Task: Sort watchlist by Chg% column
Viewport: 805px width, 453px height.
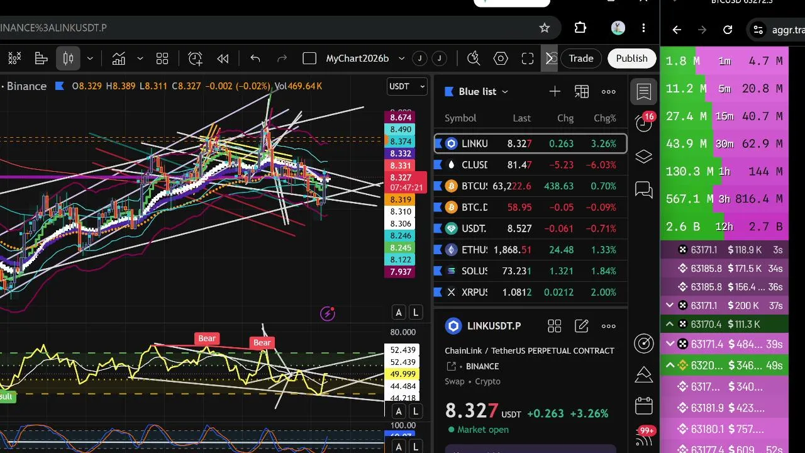Action: [605, 118]
